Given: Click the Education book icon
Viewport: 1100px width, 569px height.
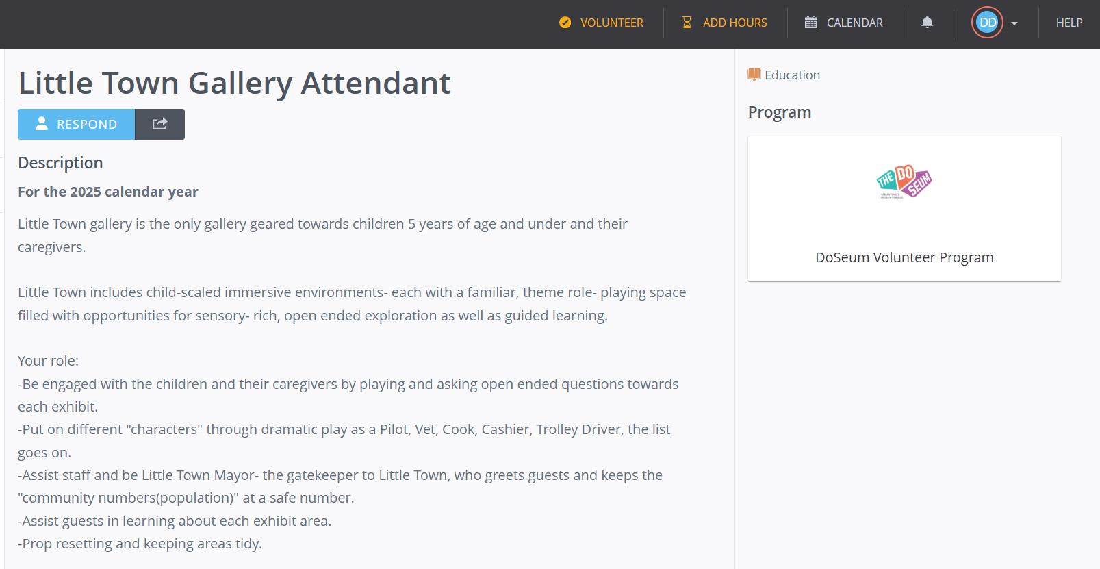Looking at the screenshot, I should (754, 75).
